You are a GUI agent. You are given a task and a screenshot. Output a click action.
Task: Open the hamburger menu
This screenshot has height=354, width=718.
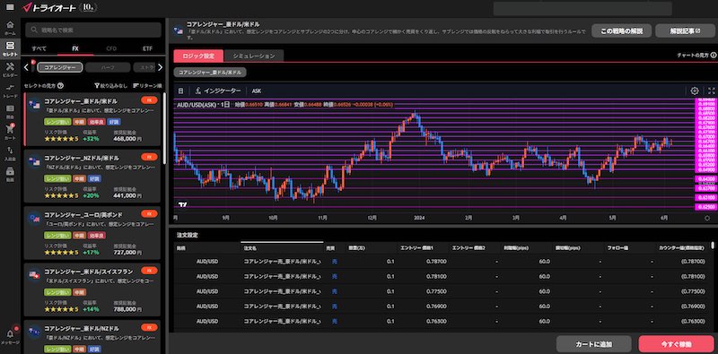click(x=10, y=7)
